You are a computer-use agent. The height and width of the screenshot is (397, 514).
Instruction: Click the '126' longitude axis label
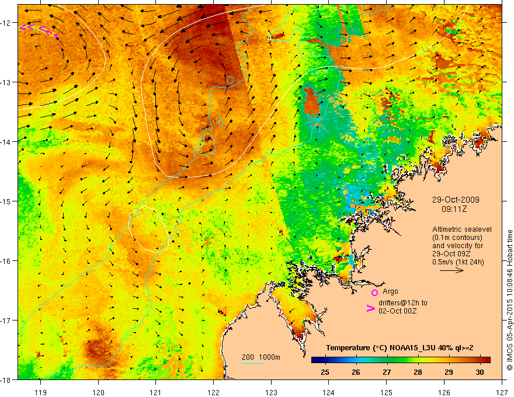click(x=444, y=392)
